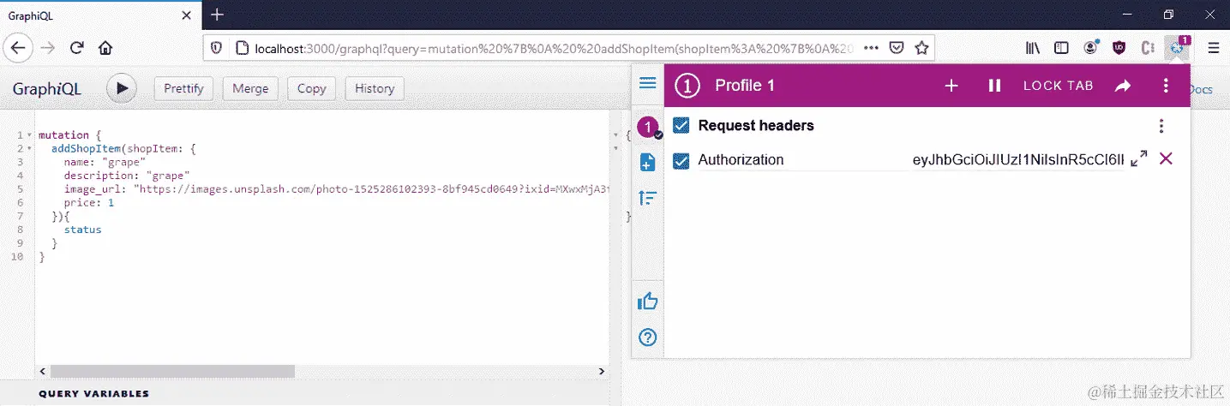Image resolution: width=1230 pixels, height=406 pixels.
Task: Click the Prettify button
Action: click(183, 88)
